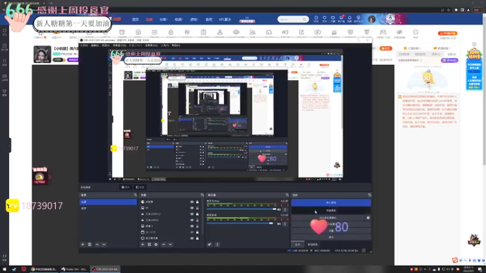Hide the browser source with its eye icon

click(x=192, y=202)
